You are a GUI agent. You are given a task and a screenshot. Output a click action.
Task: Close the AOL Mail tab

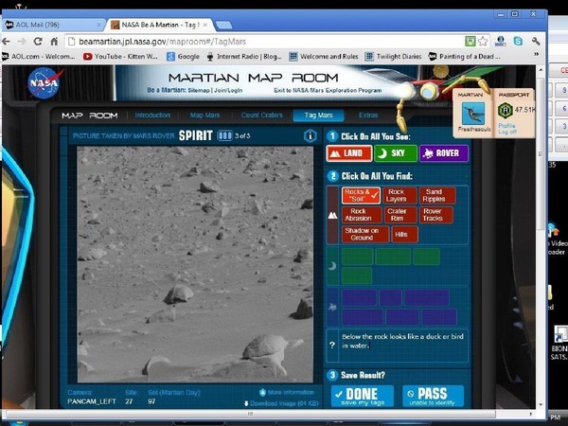(98, 25)
